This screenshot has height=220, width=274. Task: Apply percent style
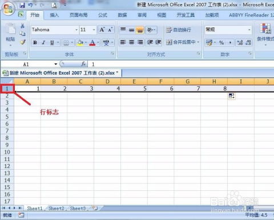[221, 43]
